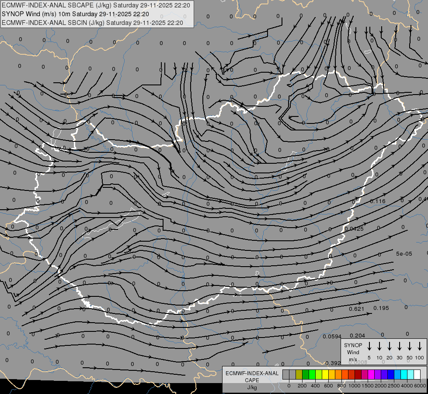The image size is (428, 394).
Task: Click the SBCAPE title line at top
Action: click(x=96, y=5)
